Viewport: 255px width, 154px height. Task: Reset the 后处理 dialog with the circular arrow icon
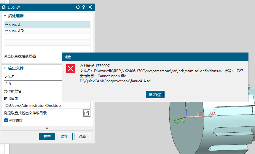(x=78, y=7)
